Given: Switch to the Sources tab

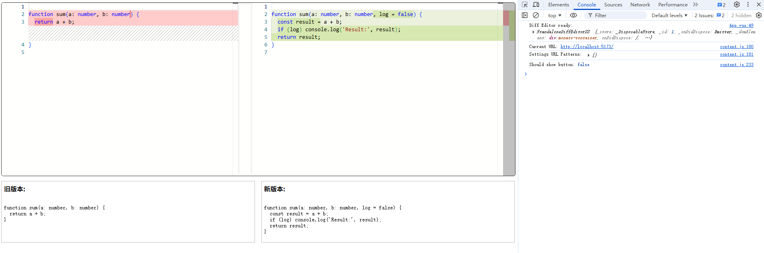Looking at the screenshot, I should click(613, 5).
